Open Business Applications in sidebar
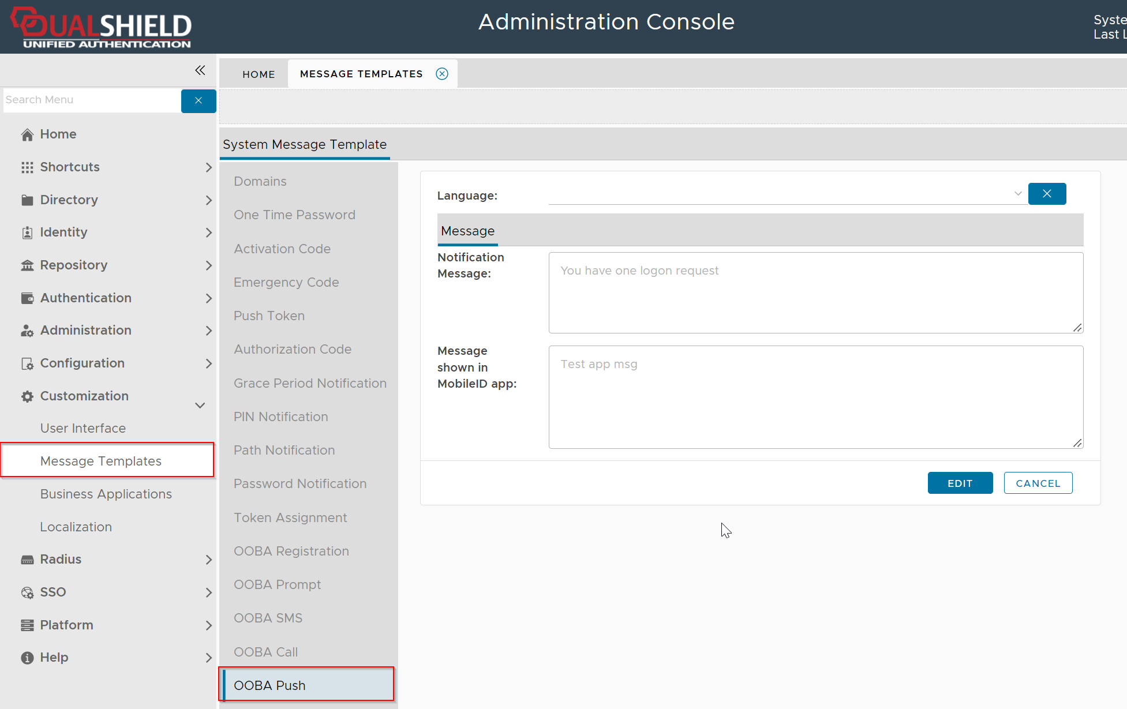Viewport: 1127px width, 709px height. [x=106, y=494]
